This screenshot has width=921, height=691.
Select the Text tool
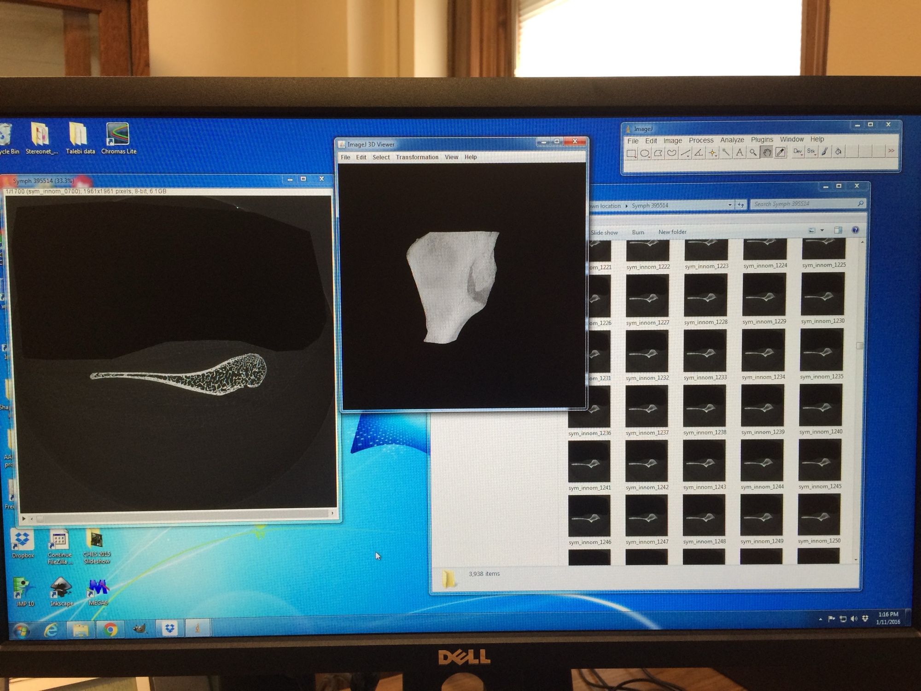(740, 152)
